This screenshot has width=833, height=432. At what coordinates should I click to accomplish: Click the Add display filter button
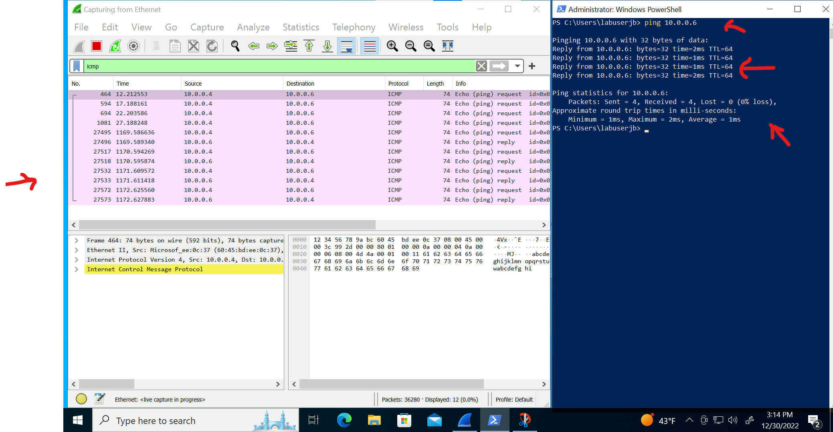tap(532, 66)
